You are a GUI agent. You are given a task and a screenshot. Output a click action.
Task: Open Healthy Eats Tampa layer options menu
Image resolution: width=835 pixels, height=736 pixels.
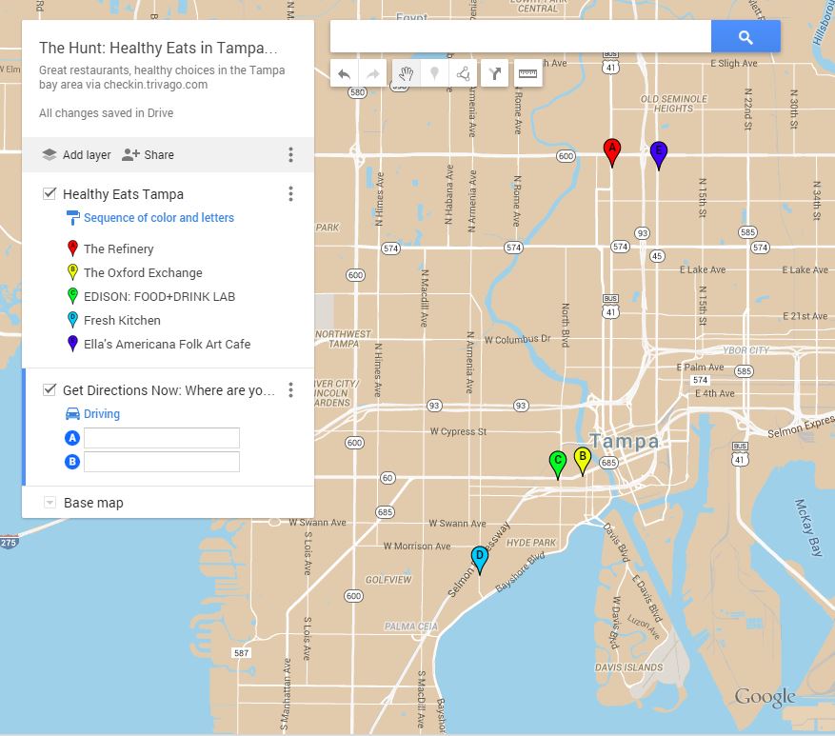pos(290,194)
